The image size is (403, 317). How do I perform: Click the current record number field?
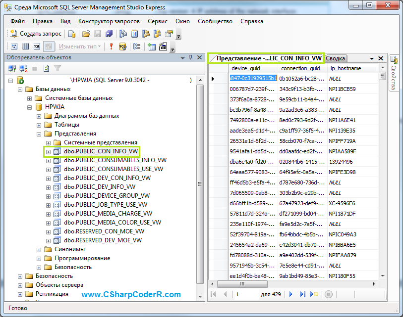pos(246,294)
